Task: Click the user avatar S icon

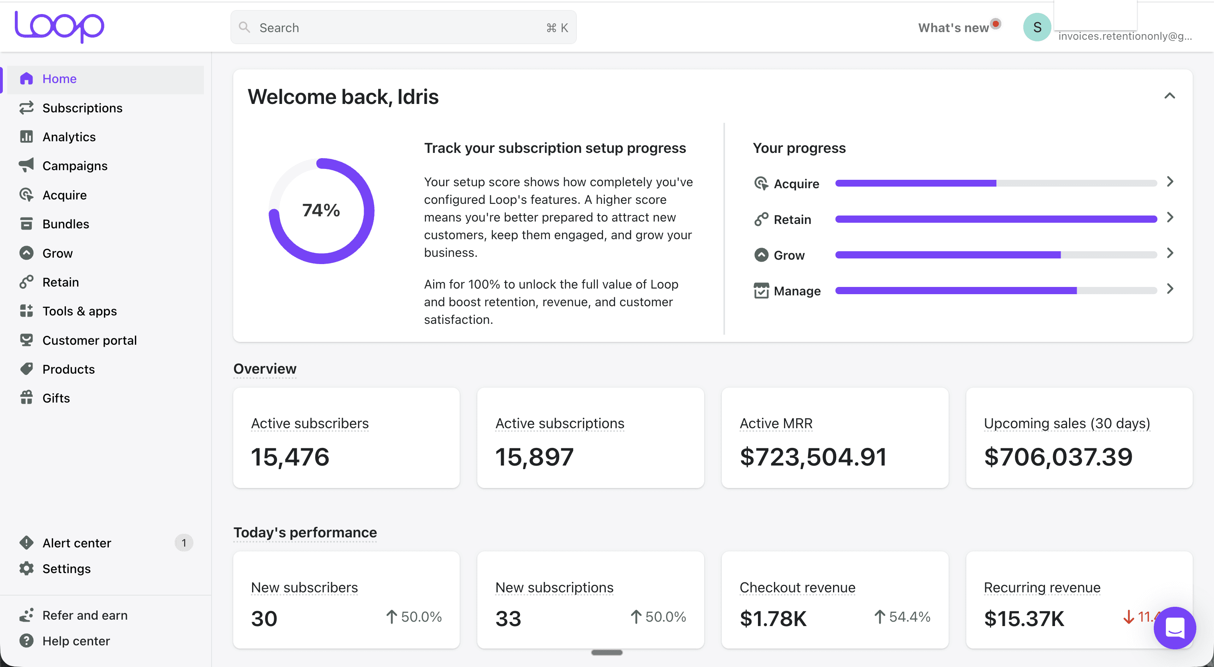Action: pos(1037,27)
